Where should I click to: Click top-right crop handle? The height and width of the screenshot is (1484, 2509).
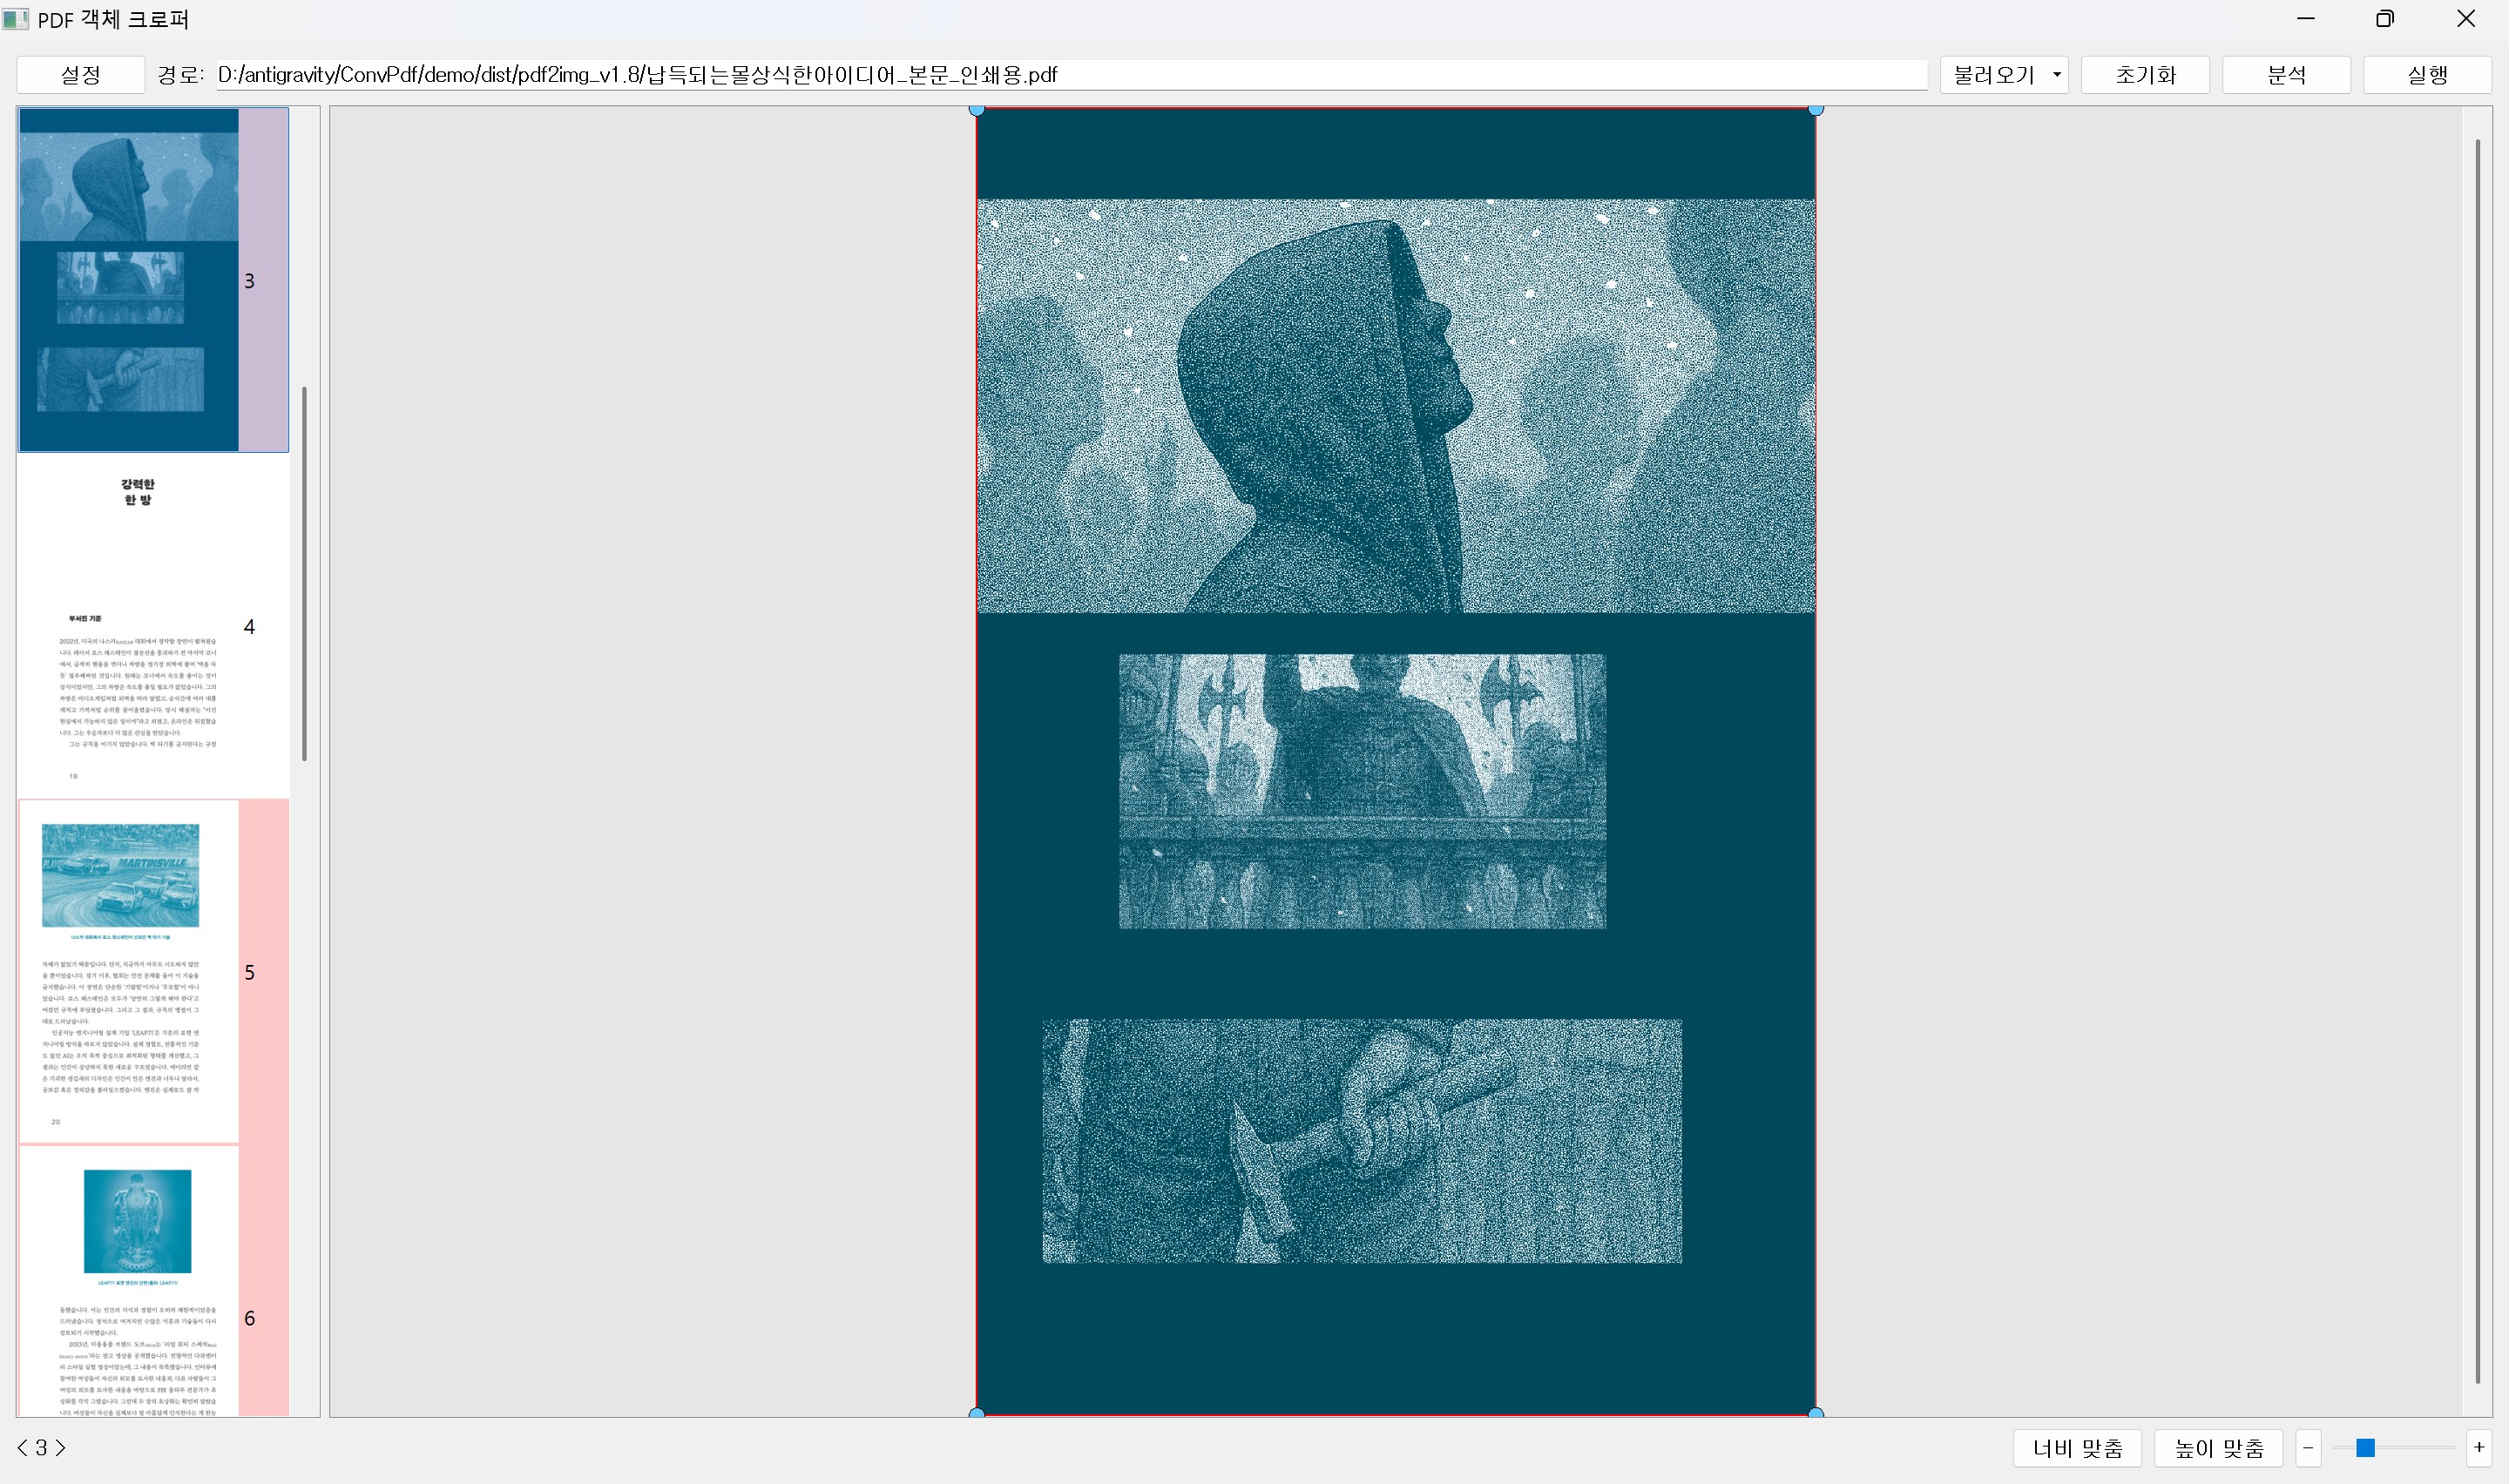point(1816,109)
